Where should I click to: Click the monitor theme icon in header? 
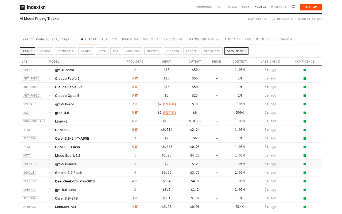point(293,7)
